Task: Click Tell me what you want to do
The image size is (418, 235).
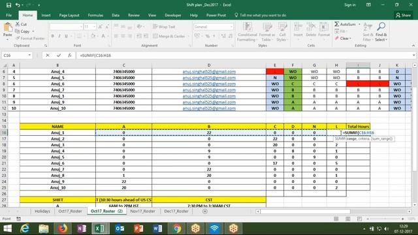Action: point(260,15)
